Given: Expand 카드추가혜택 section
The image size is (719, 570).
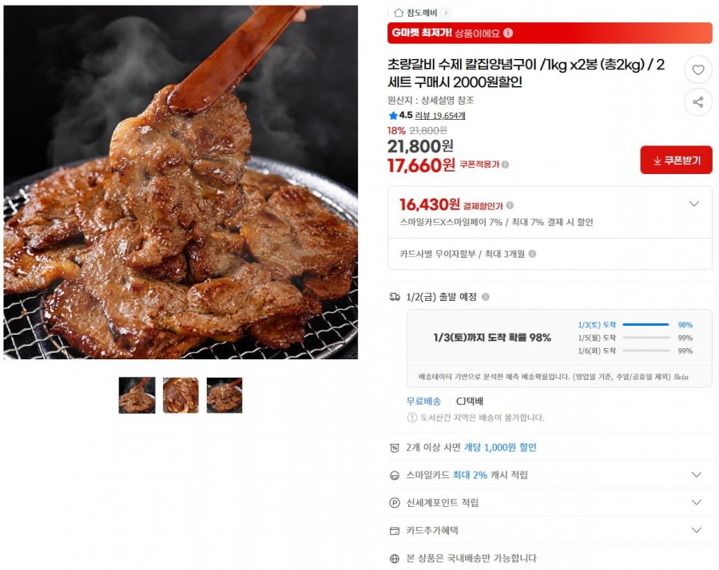Looking at the screenshot, I should pyautogui.click(x=696, y=530).
